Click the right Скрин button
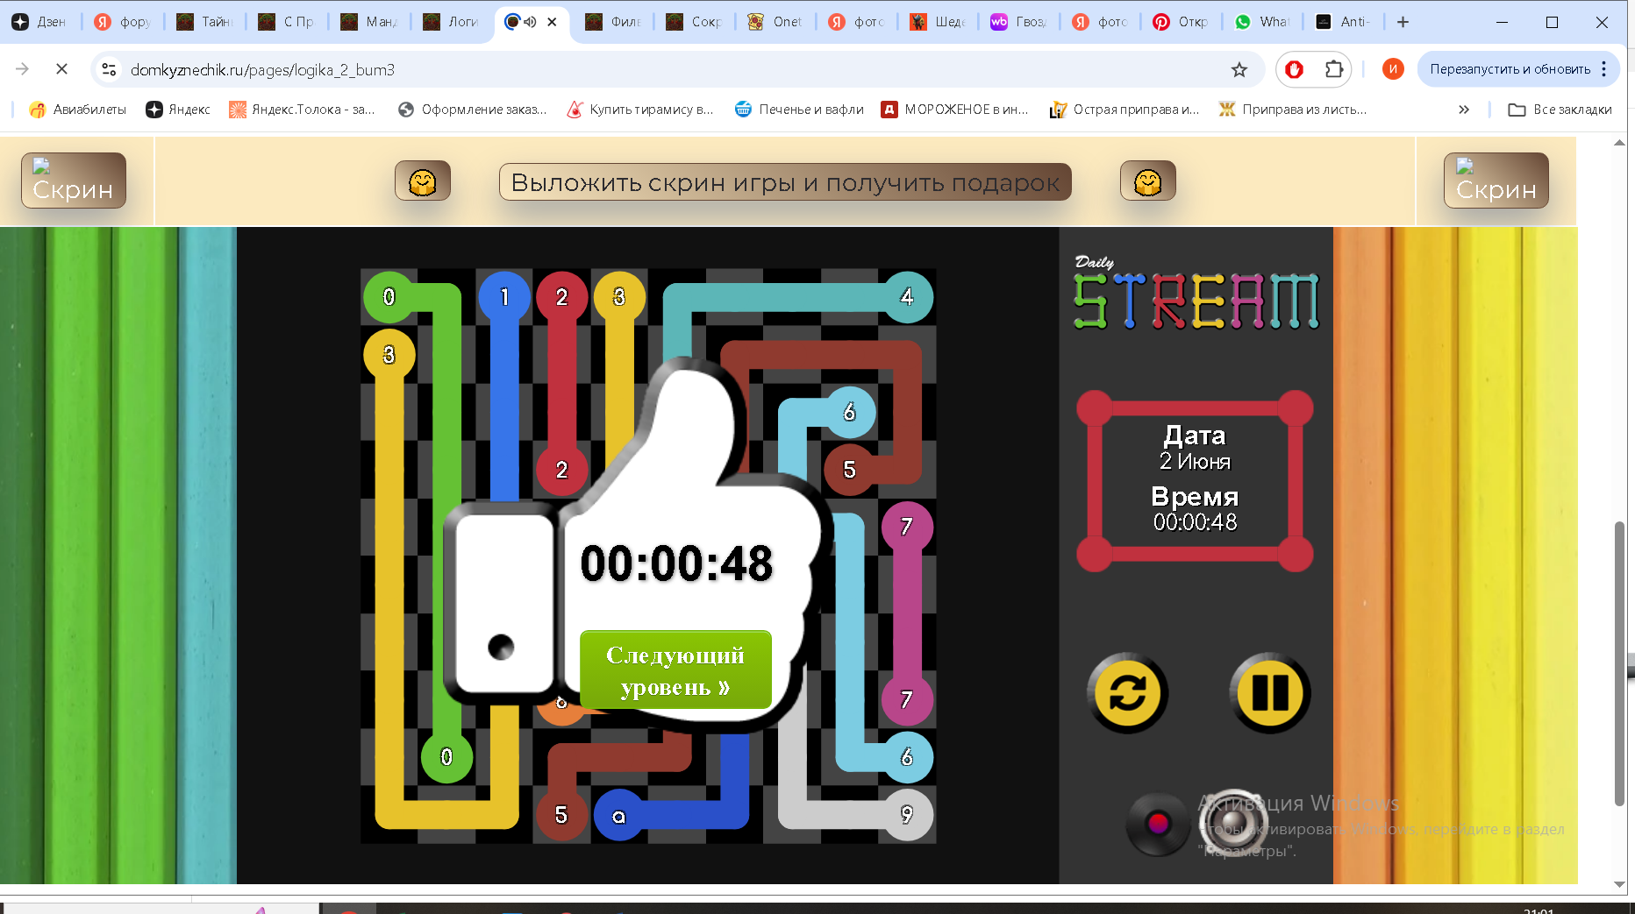 [1496, 181]
